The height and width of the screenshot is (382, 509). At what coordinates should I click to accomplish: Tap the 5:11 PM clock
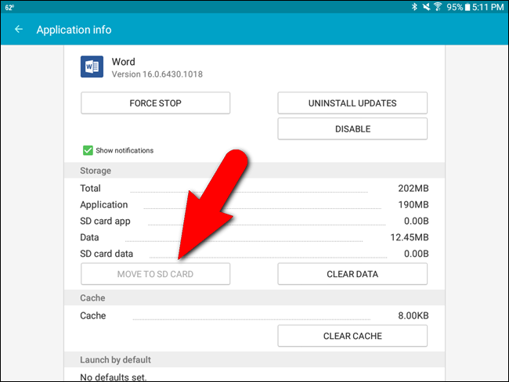488,7
